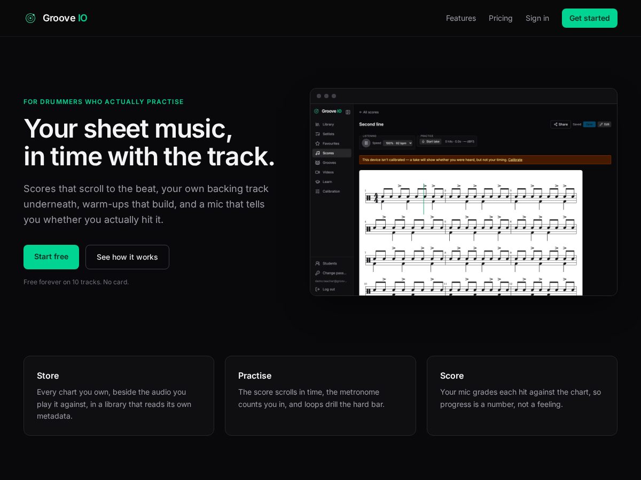Select the Setlists icon in app preview sidebar
641x480 pixels.
(317, 134)
